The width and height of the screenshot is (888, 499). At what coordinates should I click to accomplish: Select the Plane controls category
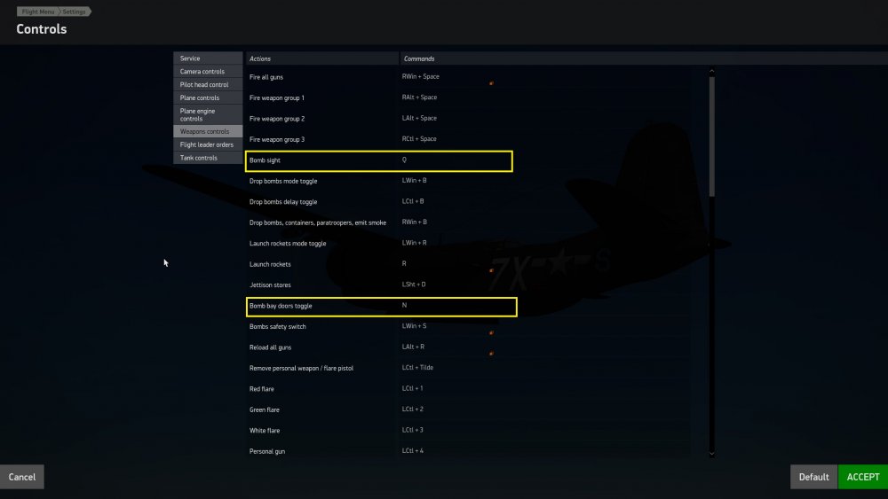208,97
